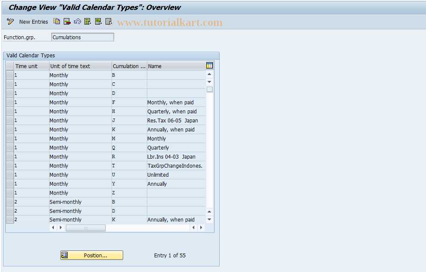Click left horizontal scroll right arrow
426x272 pixels.
coord(61,228)
